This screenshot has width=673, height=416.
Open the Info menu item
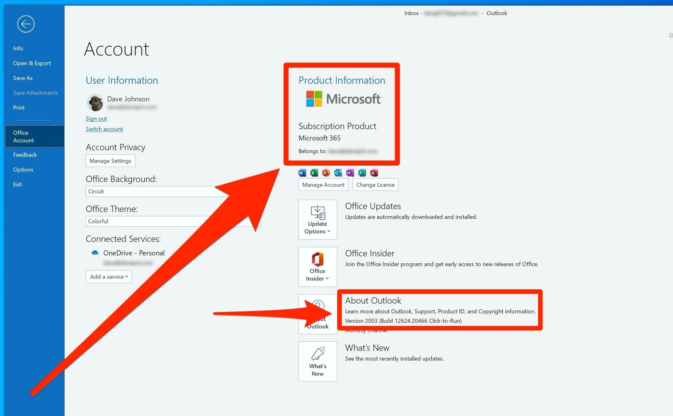click(x=18, y=48)
